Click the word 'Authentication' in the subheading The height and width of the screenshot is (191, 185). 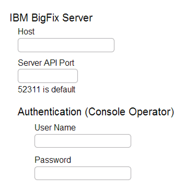49,112
